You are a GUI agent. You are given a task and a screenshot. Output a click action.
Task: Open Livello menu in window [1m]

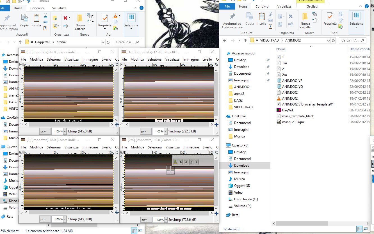click(207, 59)
